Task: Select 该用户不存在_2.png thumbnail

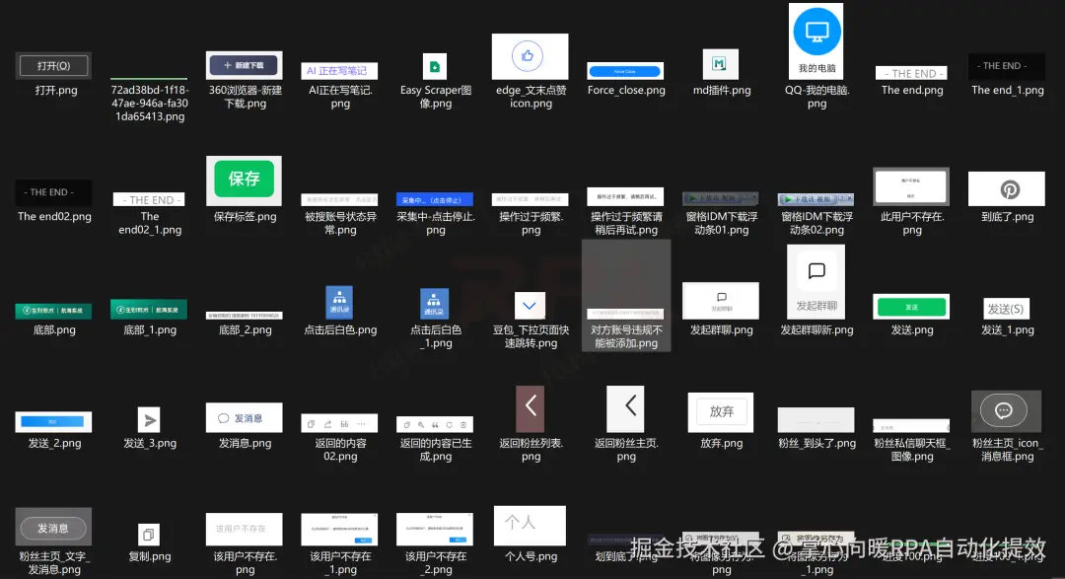Action: pos(435,530)
